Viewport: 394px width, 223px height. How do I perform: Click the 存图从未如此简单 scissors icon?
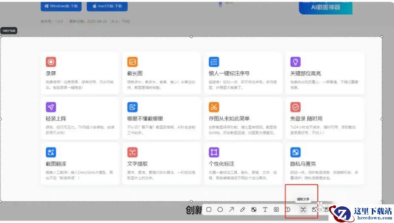[214, 107]
